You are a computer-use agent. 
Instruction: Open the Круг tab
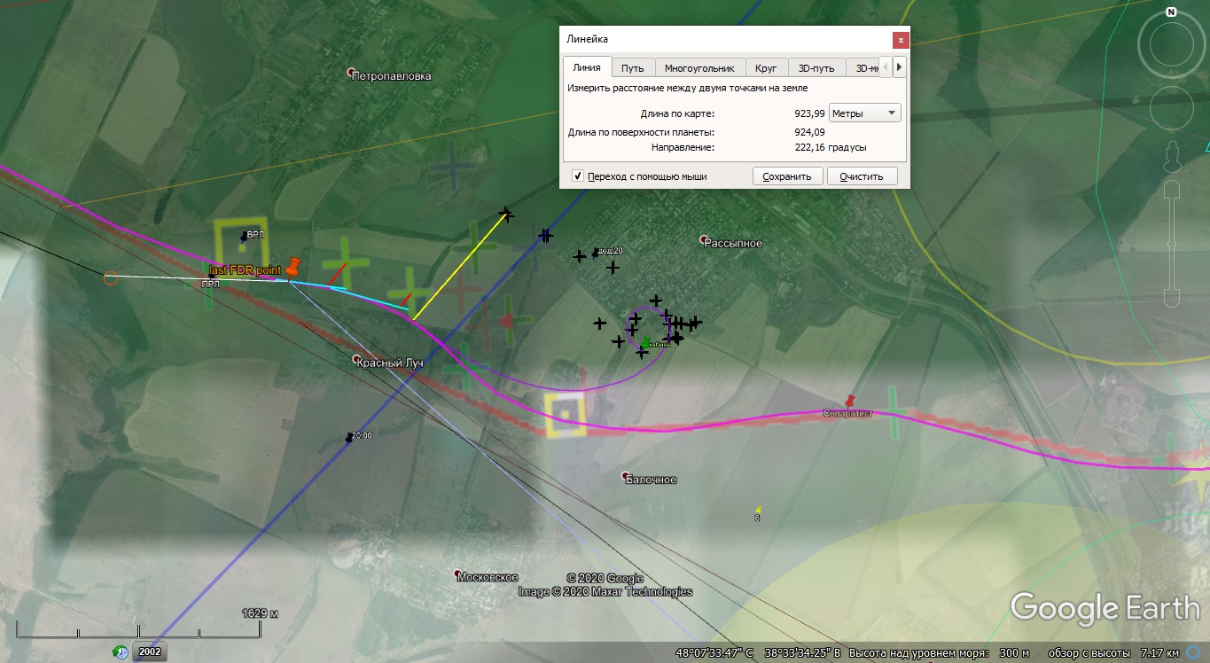pyautogui.click(x=767, y=68)
